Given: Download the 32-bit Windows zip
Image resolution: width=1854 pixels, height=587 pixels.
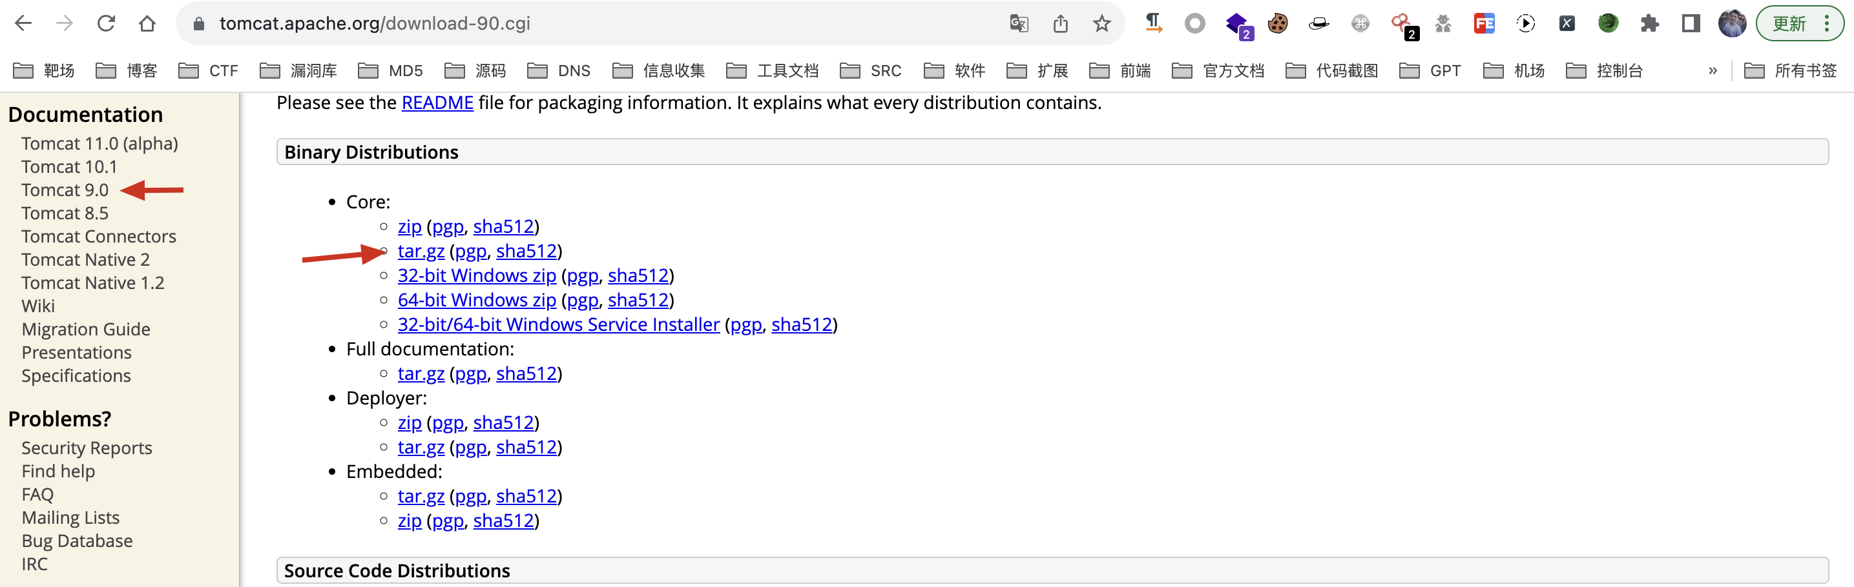Looking at the screenshot, I should [477, 276].
